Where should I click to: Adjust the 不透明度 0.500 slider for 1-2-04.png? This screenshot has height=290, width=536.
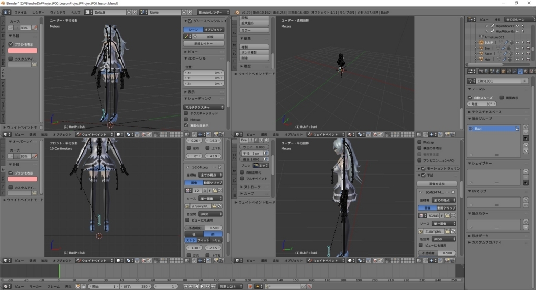204,228
